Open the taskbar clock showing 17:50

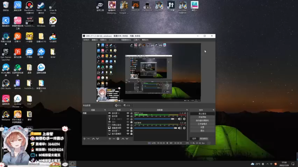pyautogui.click(x=284, y=164)
